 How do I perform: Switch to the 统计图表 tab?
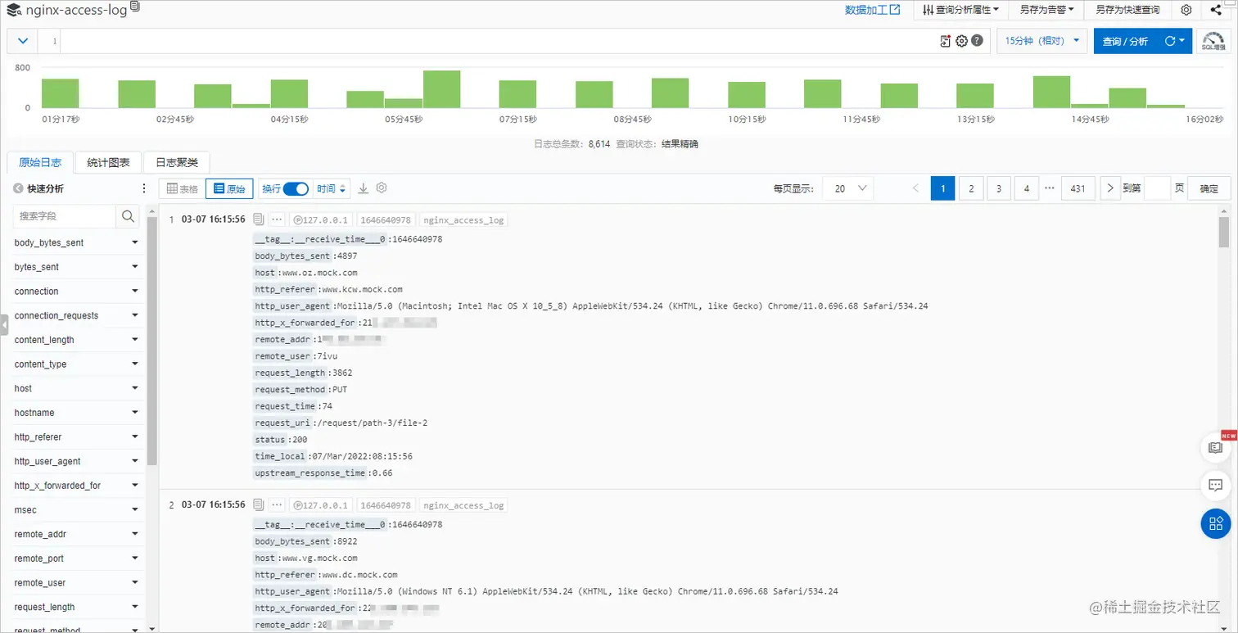tap(108, 162)
